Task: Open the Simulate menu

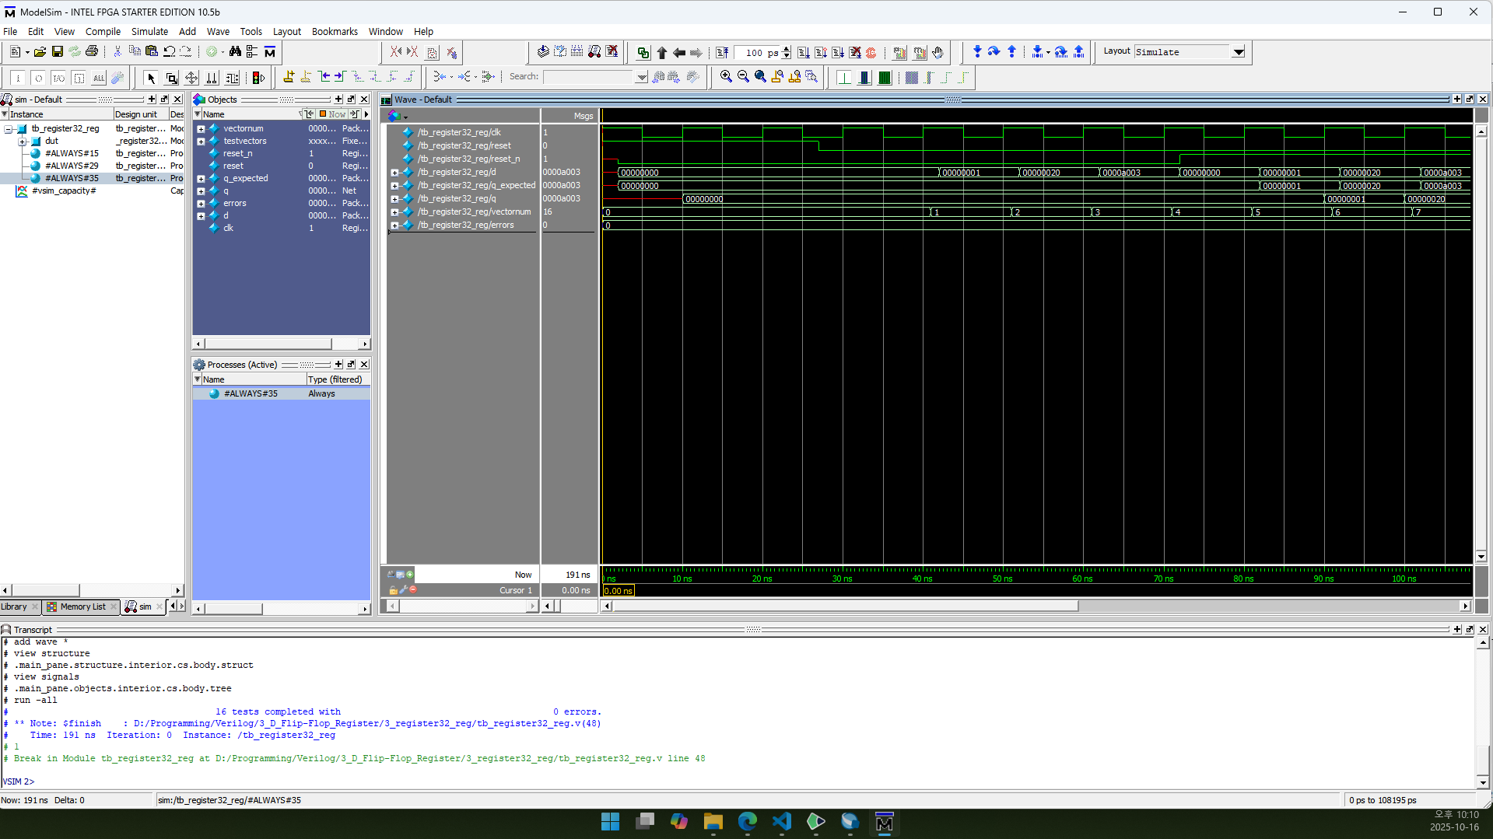Action: [x=149, y=31]
